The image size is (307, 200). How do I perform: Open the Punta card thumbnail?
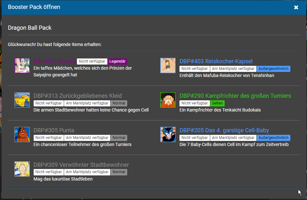[x=22, y=135]
